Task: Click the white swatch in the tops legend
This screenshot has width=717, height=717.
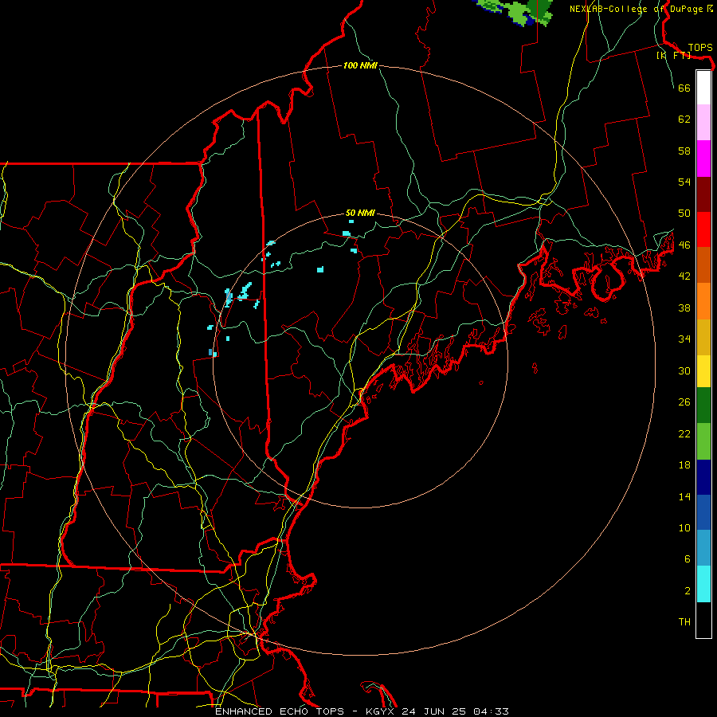Action: [x=703, y=88]
